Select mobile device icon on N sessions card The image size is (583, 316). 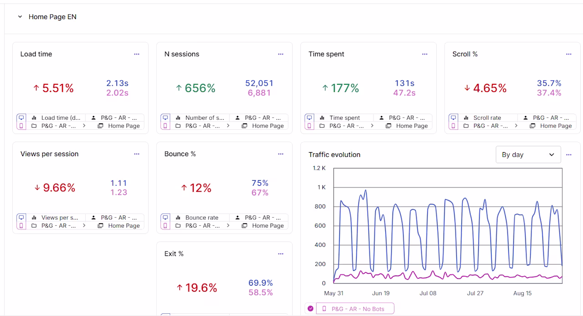tap(165, 126)
